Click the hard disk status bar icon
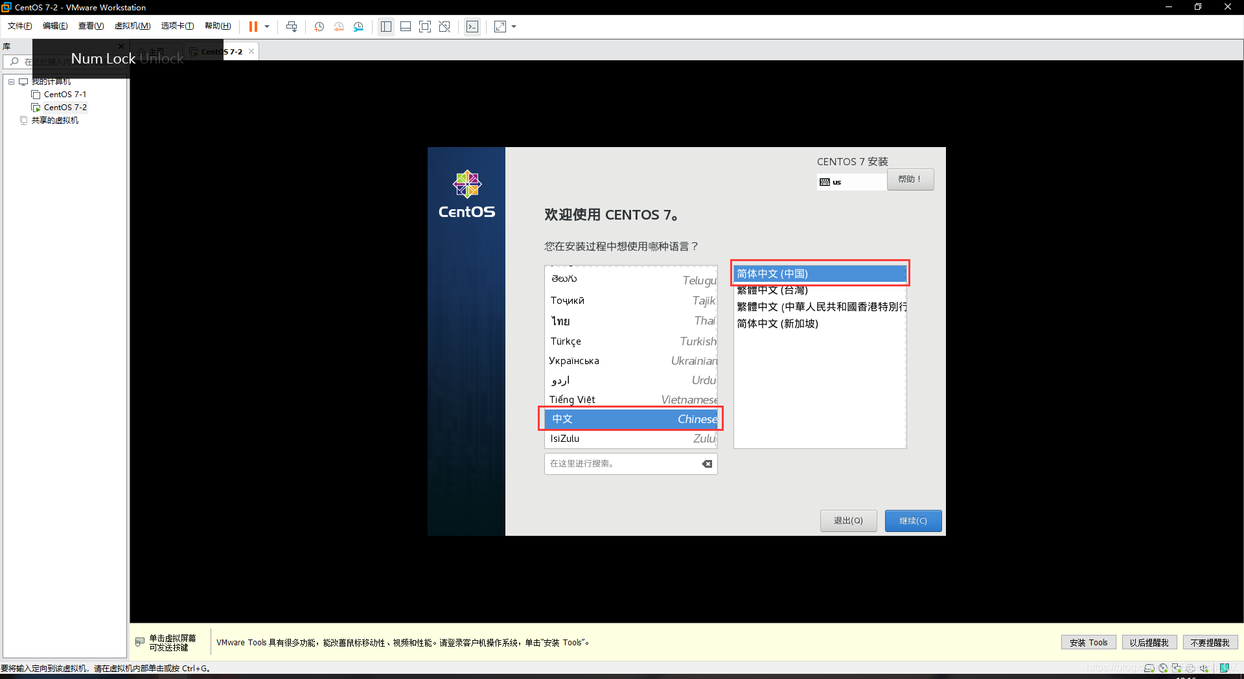Image resolution: width=1244 pixels, height=679 pixels. pyautogui.click(x=1149, y=668)
